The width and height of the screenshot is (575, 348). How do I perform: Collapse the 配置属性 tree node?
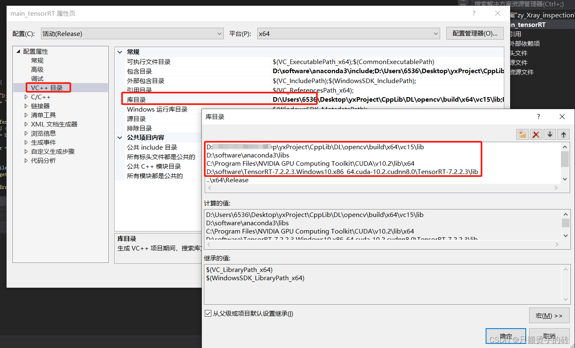click(x=18, y=51)
